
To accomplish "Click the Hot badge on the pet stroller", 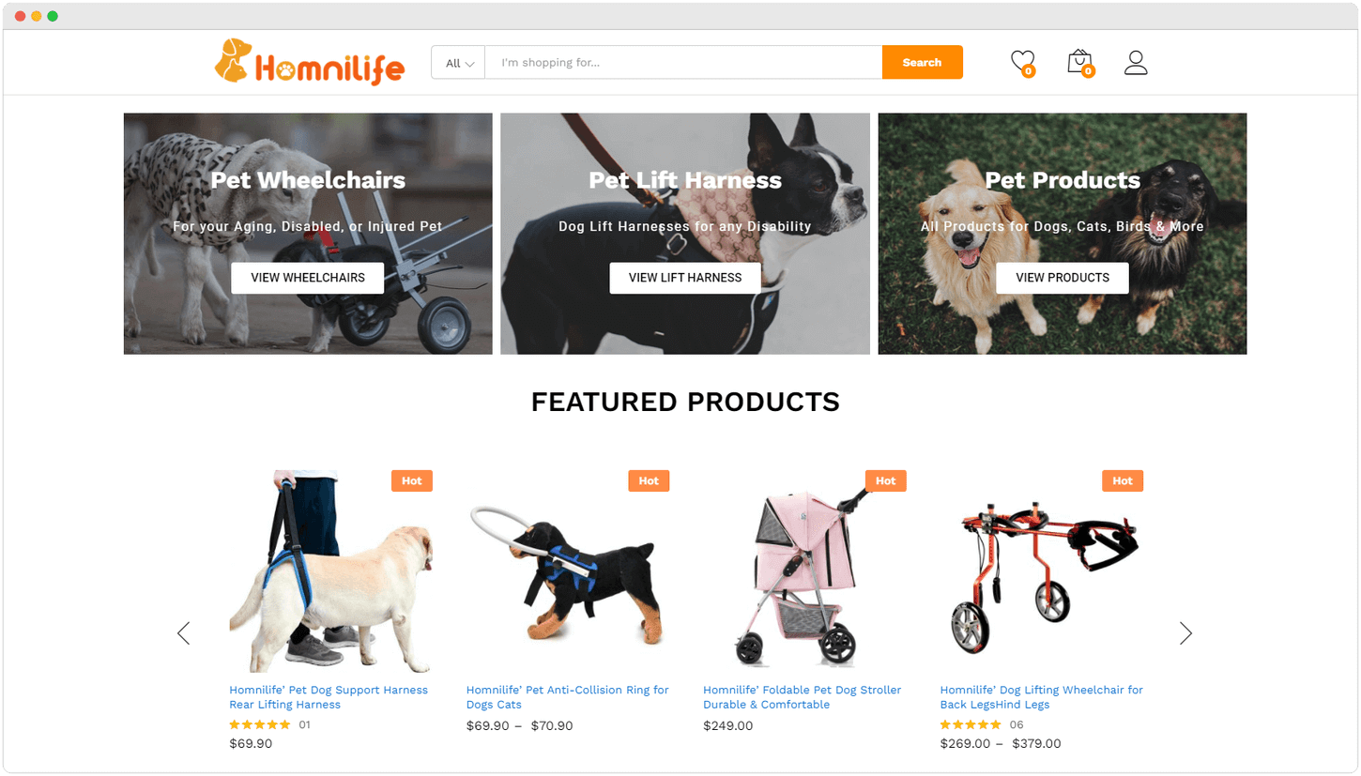I will (x=885, y=480).
